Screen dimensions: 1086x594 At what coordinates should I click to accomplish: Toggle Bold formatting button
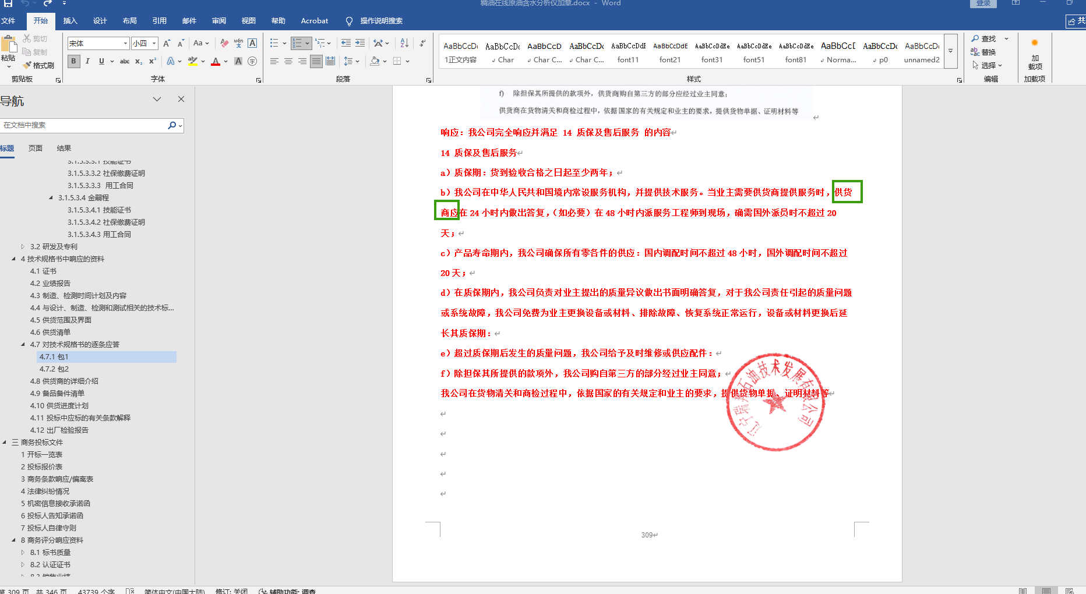73,61
